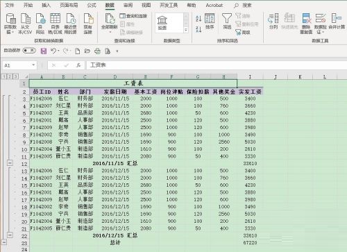Click the 员工ID header cell
This screenshot has height=252, width=347.
tap(42, 92)
